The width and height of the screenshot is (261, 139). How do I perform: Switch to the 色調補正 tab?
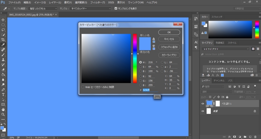click(x=220, y=43)
